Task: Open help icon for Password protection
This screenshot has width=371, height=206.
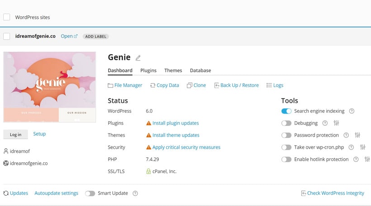Action: pyautogui.click(x=346, y=135)
